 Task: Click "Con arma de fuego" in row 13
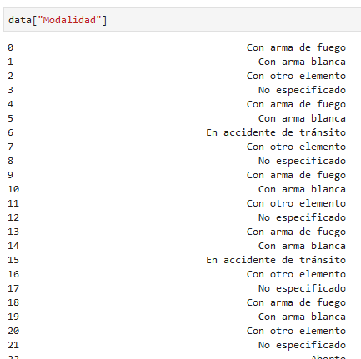click(296, 232)
